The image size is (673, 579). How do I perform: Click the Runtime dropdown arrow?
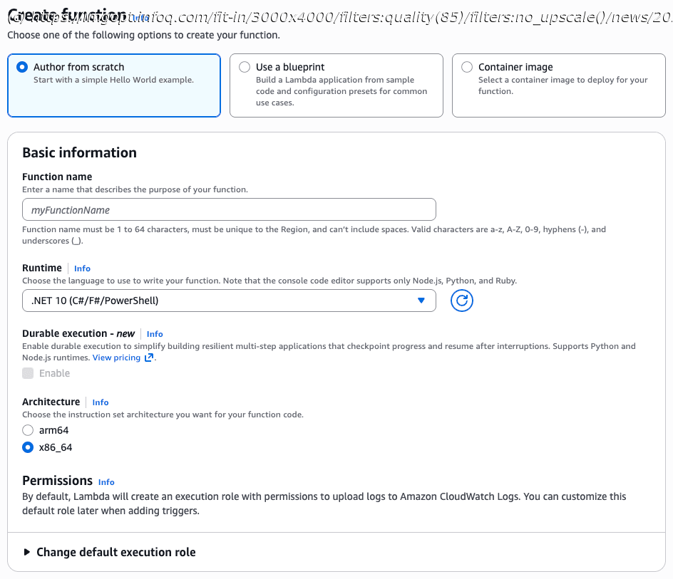coord(421,301)
